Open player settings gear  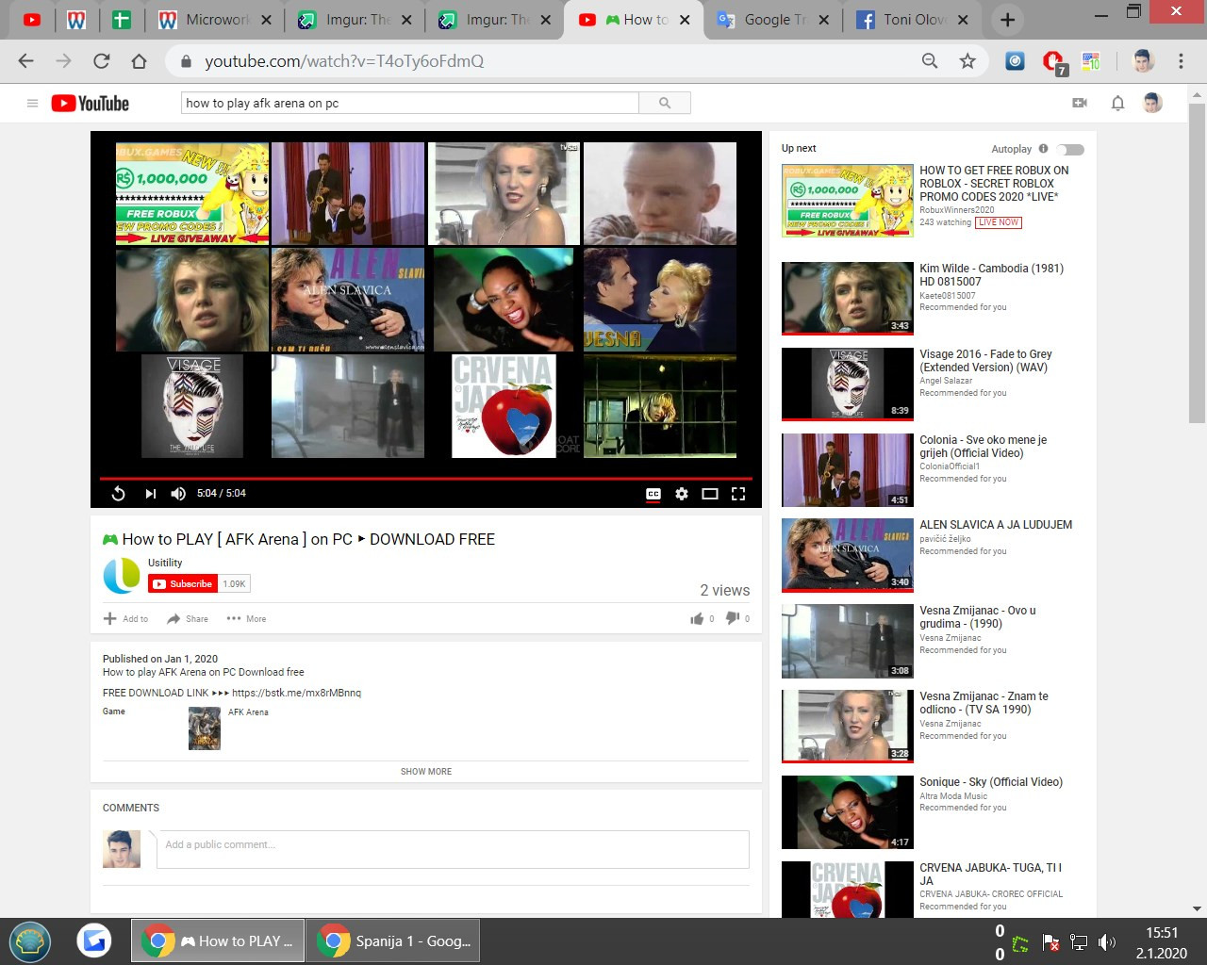click(682, 494)
